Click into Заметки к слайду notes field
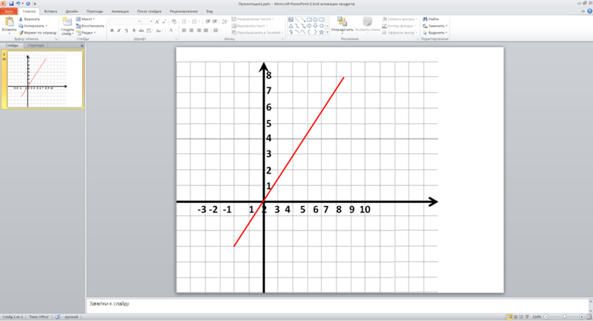Image resolution: width=593 pixels, height=321 pixels. [x=338, y=305]
